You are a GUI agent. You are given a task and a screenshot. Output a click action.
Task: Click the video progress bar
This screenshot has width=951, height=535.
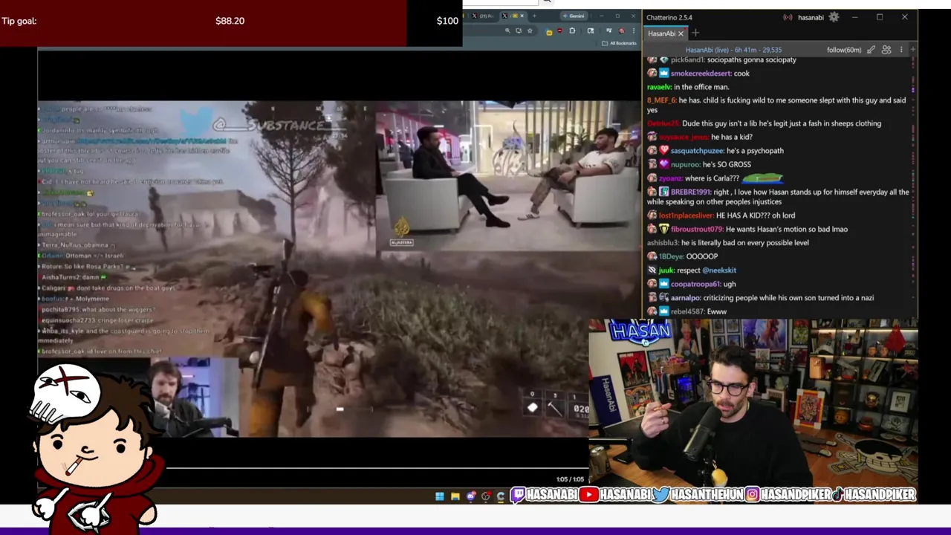click(377, 468)
